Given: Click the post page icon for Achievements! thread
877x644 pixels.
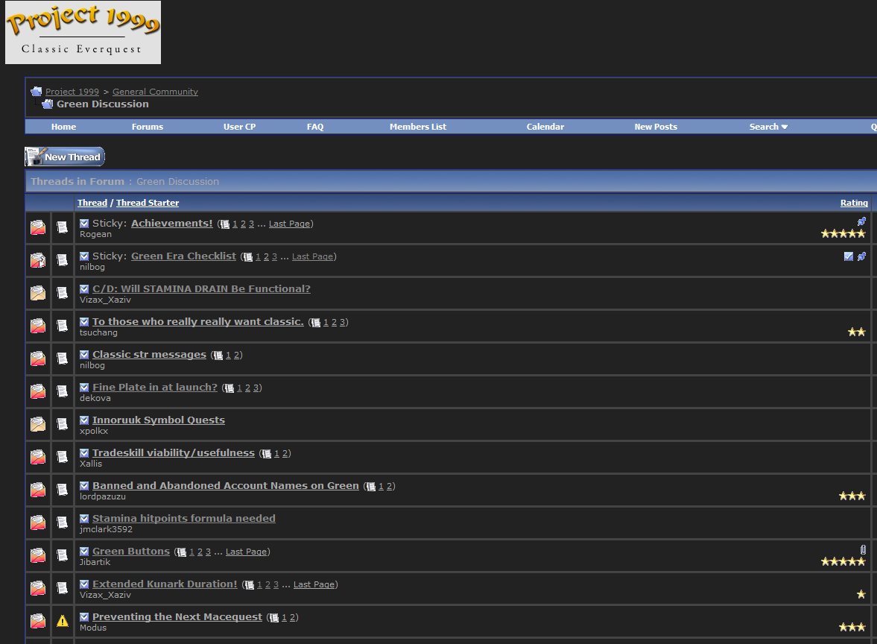Looking at the screenshot, I should [62, 227].
